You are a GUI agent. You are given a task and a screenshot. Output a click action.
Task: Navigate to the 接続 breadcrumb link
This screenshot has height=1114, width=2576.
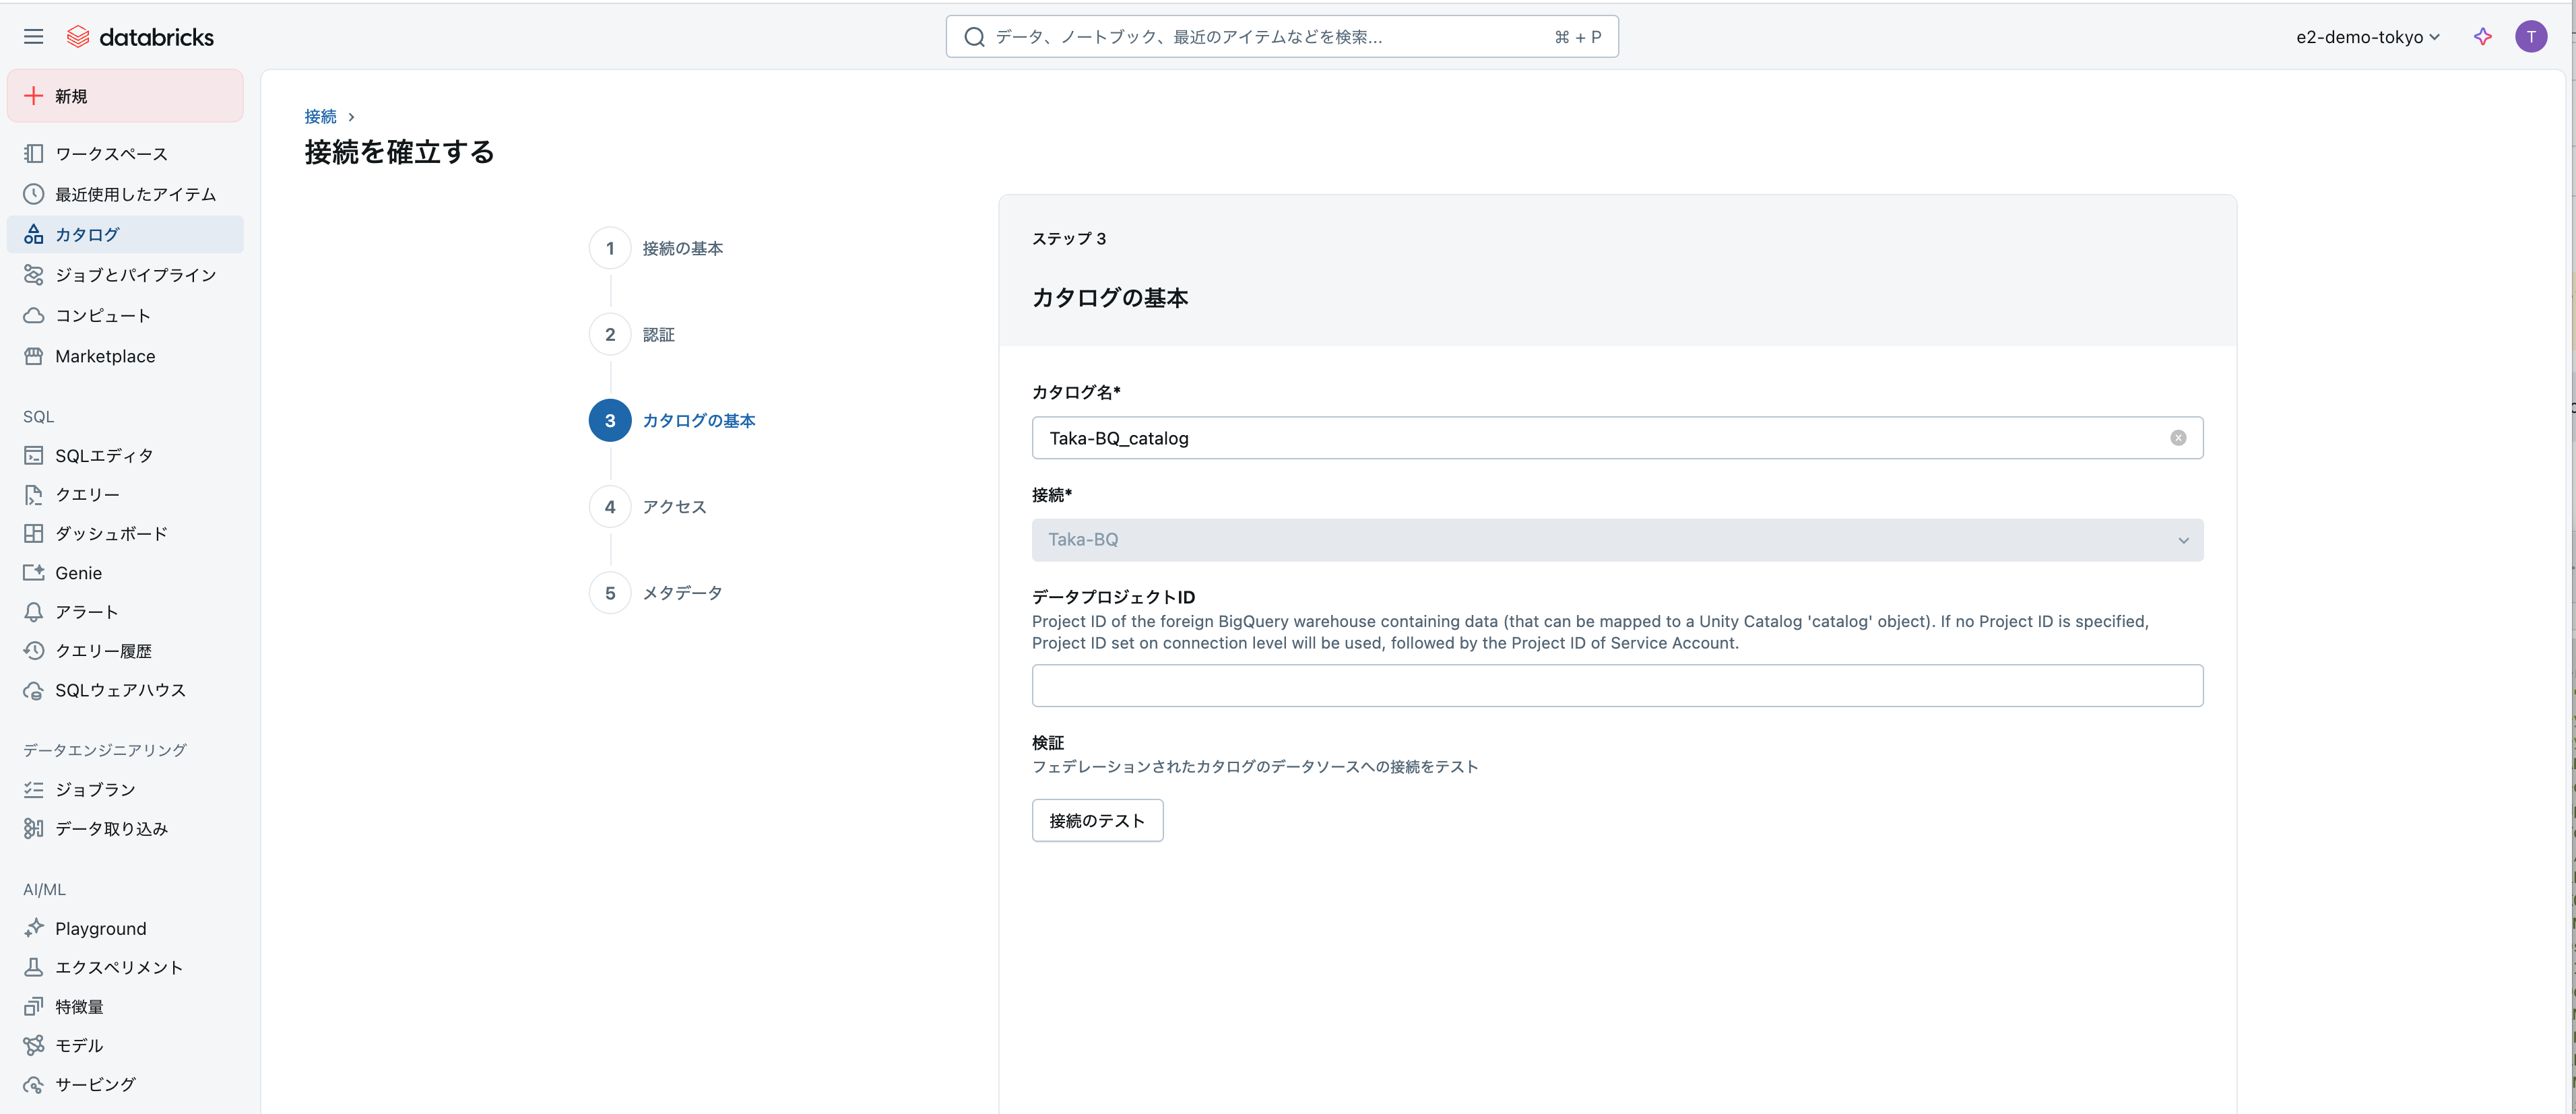(320, 117)
